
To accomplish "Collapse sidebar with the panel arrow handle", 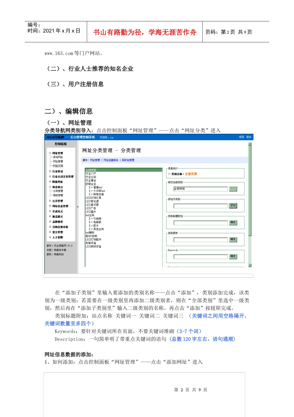I will 78,207.
